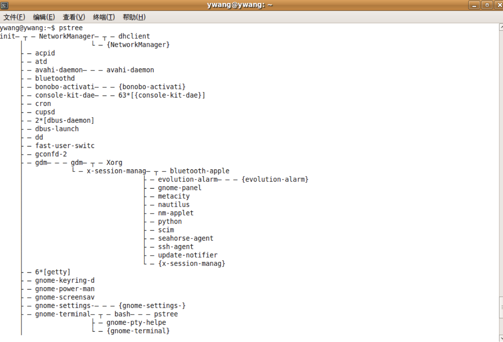This screenshot has height=342, width=503.
Task: Click the '{gnome-terminal}' thread entry
Action: 138,331
